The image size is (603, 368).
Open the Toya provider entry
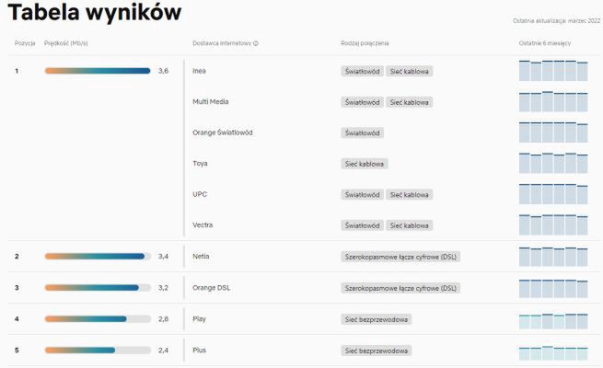pyautogui.click(x=200, y=164)
